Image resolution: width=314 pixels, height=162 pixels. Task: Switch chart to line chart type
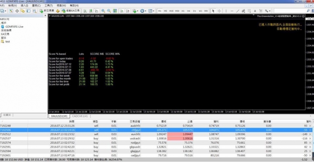[x=97, y=11]
